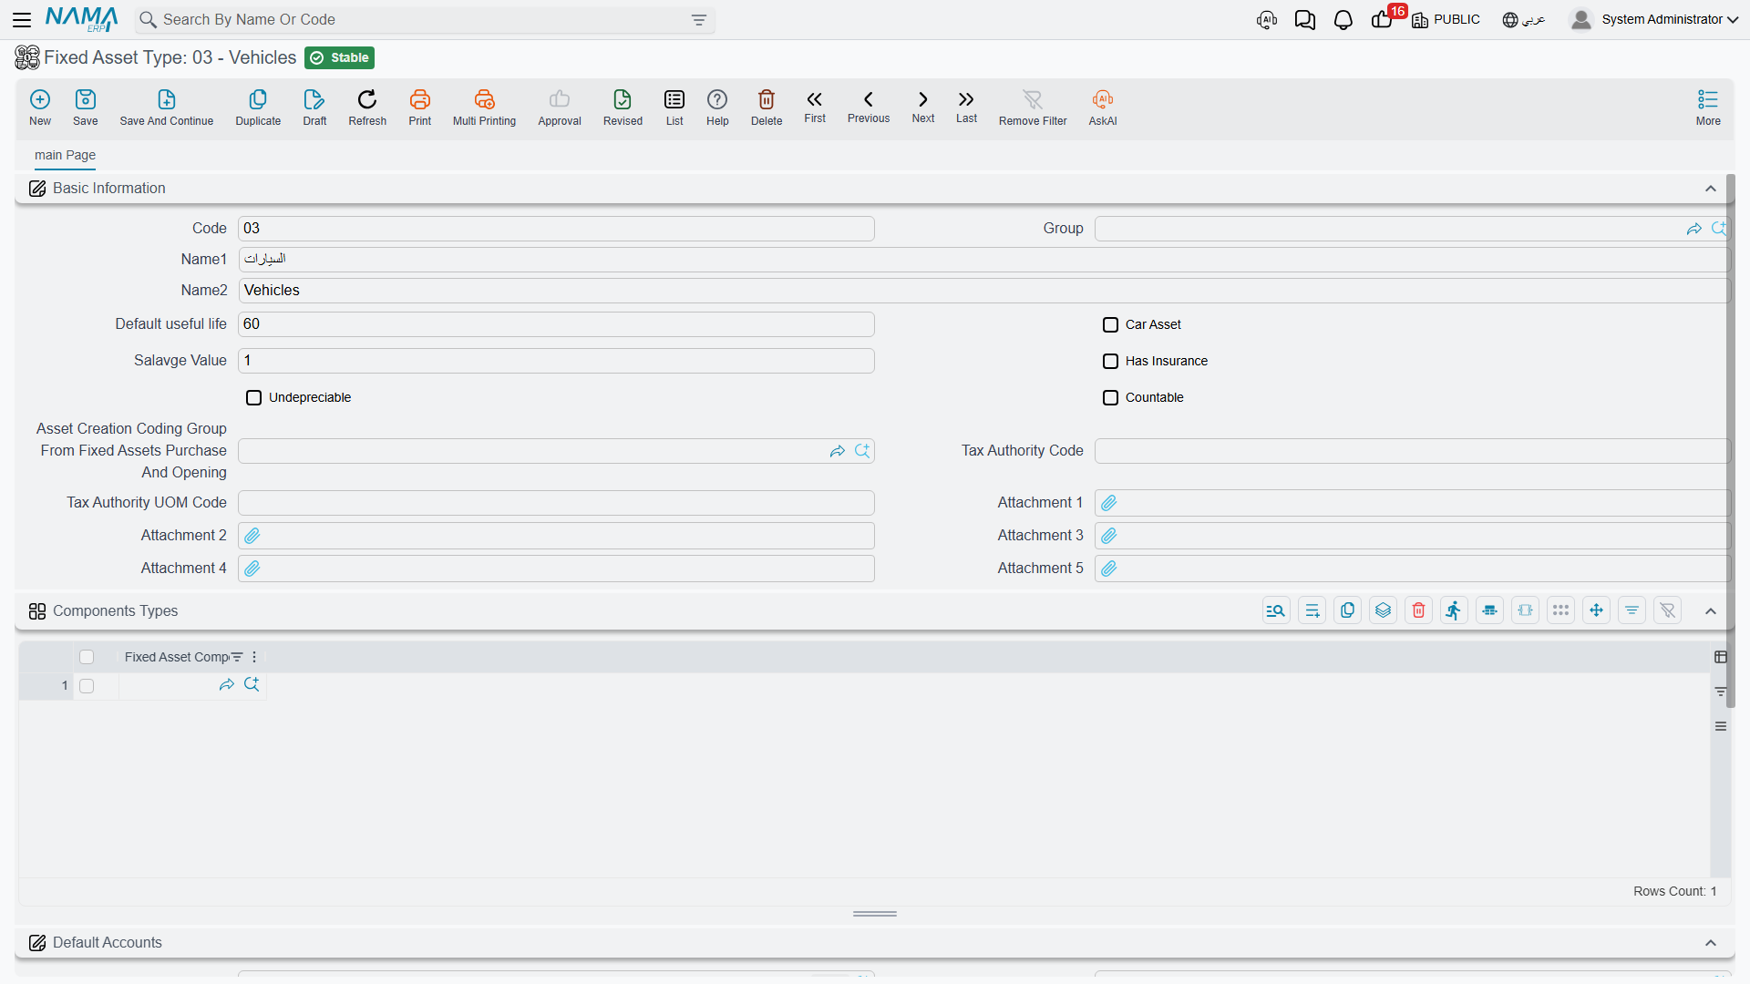Open Group field lookup search icon

(1719, 229)
